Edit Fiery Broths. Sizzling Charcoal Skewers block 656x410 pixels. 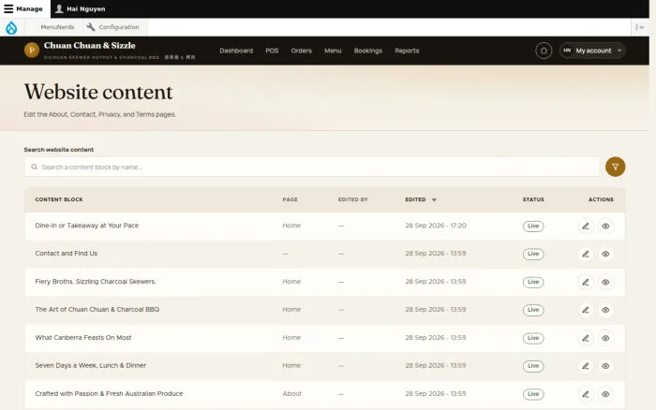click(x=586, y=282)
